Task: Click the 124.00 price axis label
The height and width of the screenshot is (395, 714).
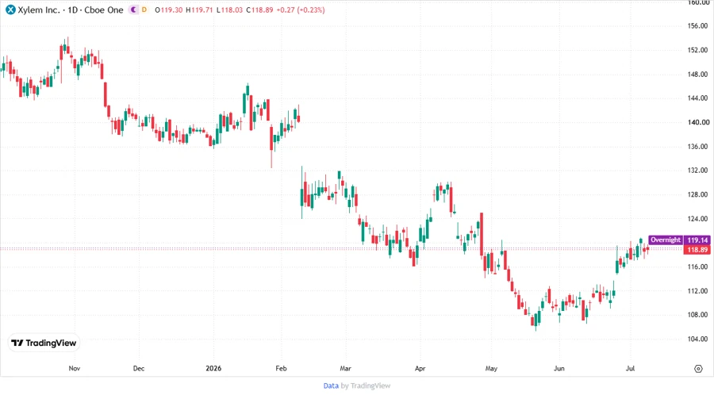Action: (x=698, y=218)
